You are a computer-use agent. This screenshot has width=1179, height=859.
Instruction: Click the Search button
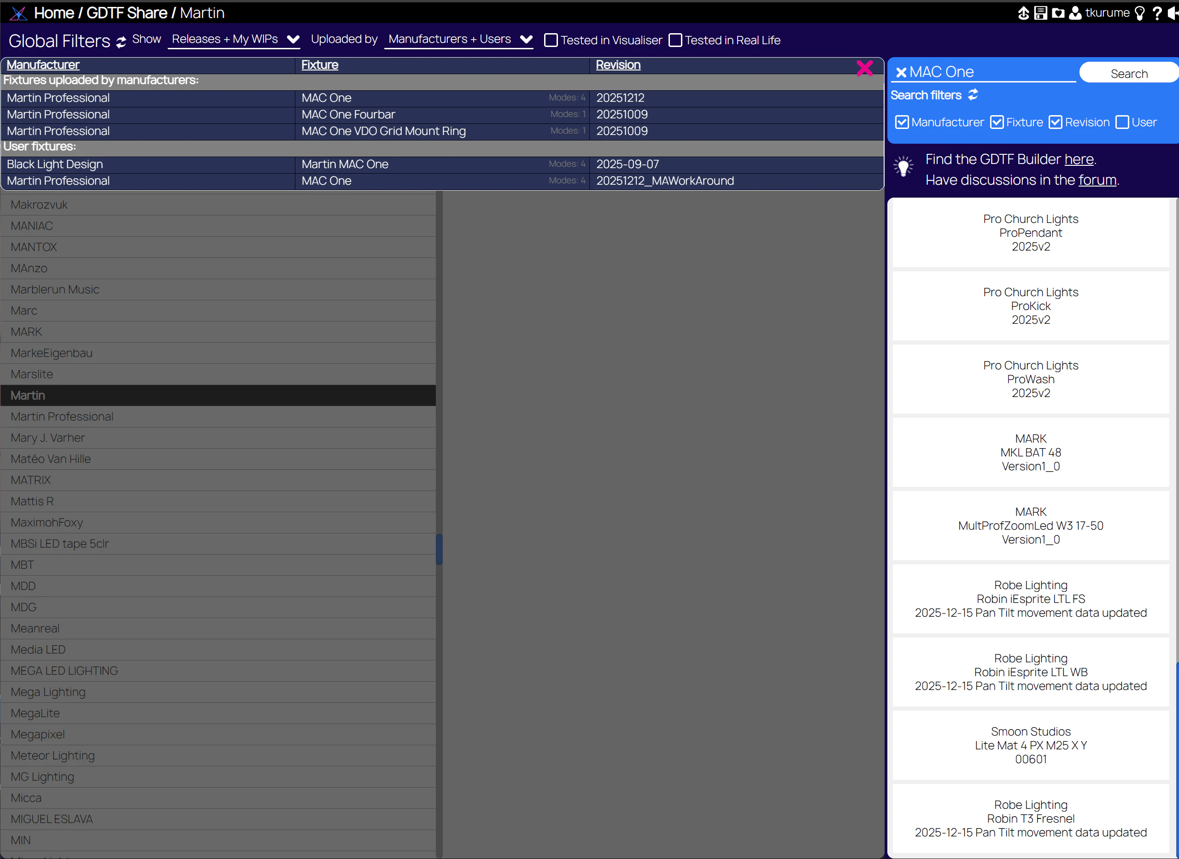[x=1129, y=73]
